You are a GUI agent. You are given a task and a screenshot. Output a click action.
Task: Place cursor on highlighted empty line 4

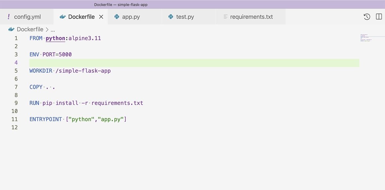point(193,63)
